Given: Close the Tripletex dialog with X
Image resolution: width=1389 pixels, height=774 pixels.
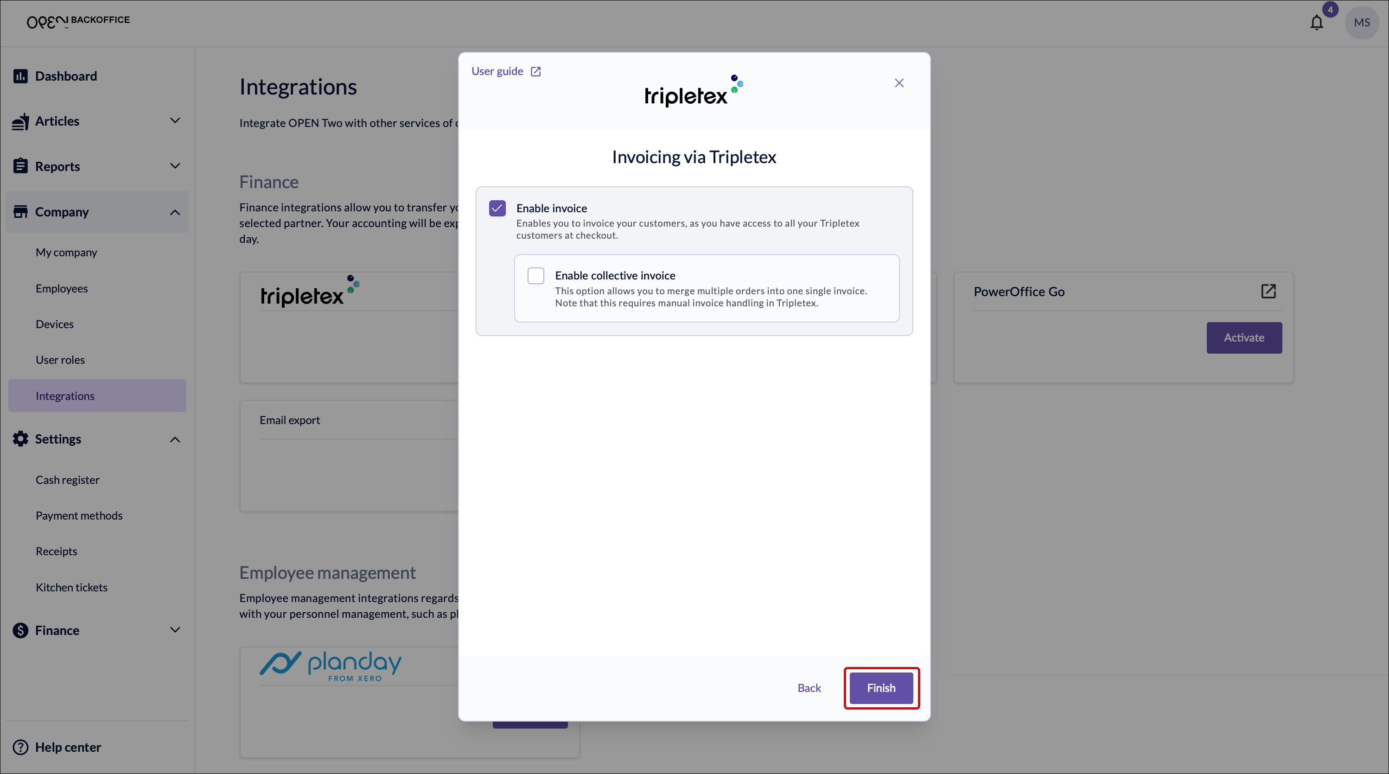Looking at the screenshot, I should [x=899, y=83].
